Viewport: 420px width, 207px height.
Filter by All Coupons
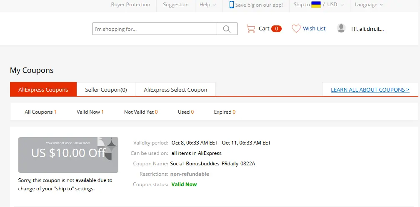tap(40, 112)
